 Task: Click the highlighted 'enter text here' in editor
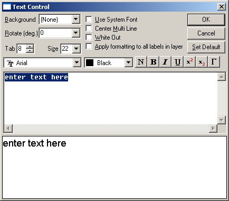point(36,77)
